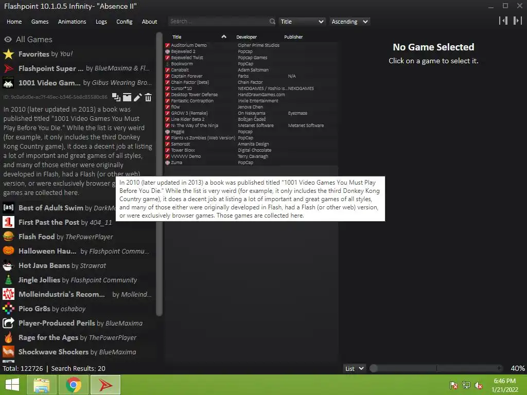This screenshot has height=395, width=527.
Task: Open the About tab
Action: tap(149, 22)
